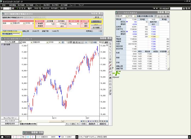Select 週末 (week end) validity radio button
This screenshot has height=139, width=191.
[x=82, y=26]
